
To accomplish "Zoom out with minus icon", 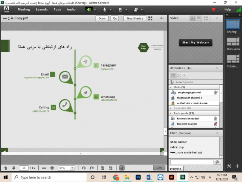I will pyautogui.click(x=44, y=168).
